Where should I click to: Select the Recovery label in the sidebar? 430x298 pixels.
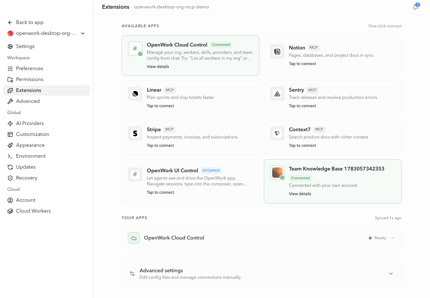pyautogui.click(x=27, y=178)
